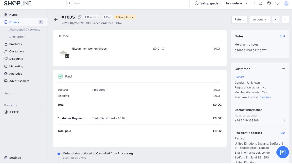
Task: Go to the previous order arrow
Action: click(276, 19)
